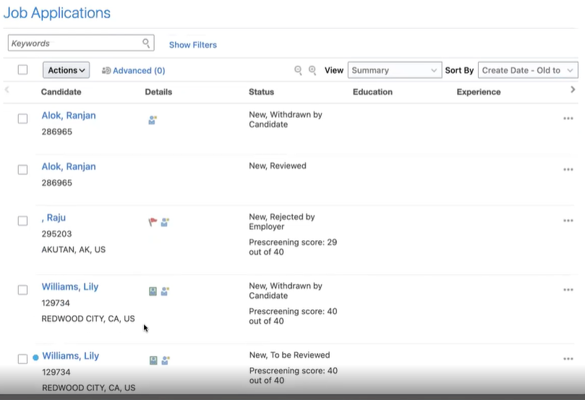The image size is (585, 400).
Task: Click the Candidate column header
Action: (x=61, y=92)
